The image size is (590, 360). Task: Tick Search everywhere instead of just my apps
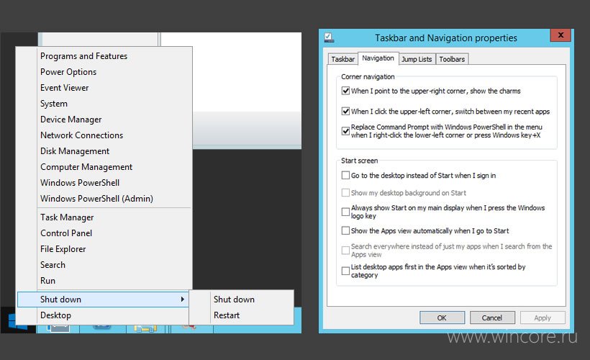(345, 250)
